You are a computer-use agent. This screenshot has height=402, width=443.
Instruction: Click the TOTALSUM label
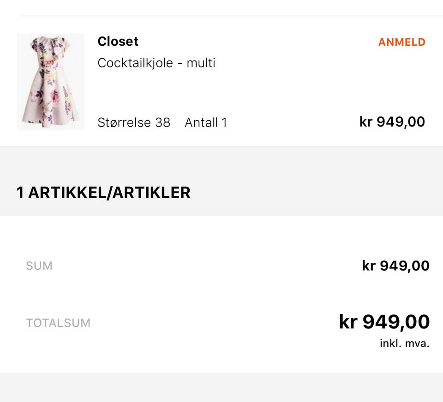[58, 323]
